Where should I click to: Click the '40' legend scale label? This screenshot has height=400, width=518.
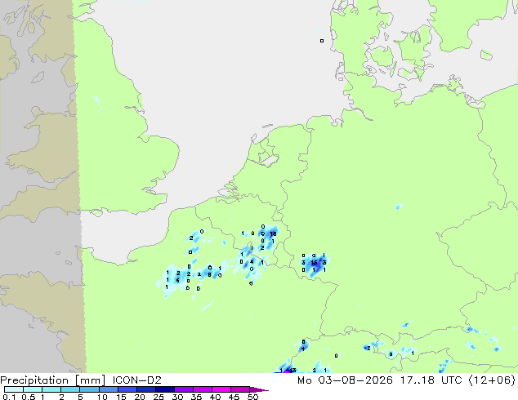215,397
